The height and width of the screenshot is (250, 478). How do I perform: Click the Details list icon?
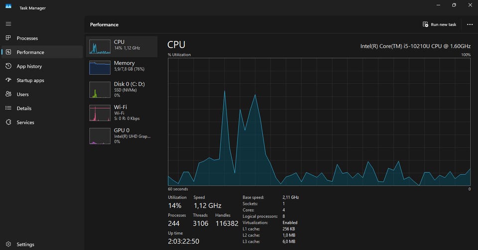coord(8,108)
